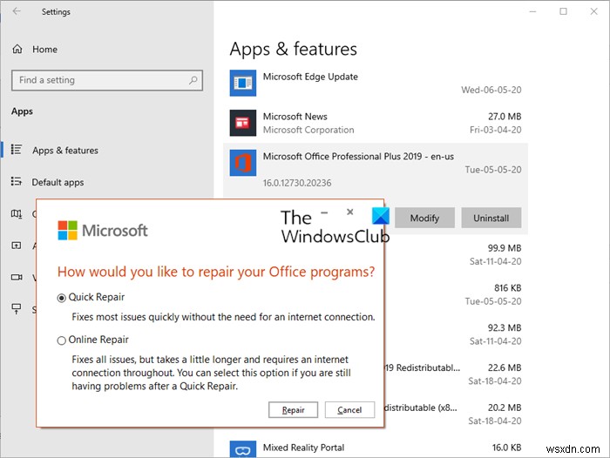Click the Apps heading in sidebar

click(22, 111)
